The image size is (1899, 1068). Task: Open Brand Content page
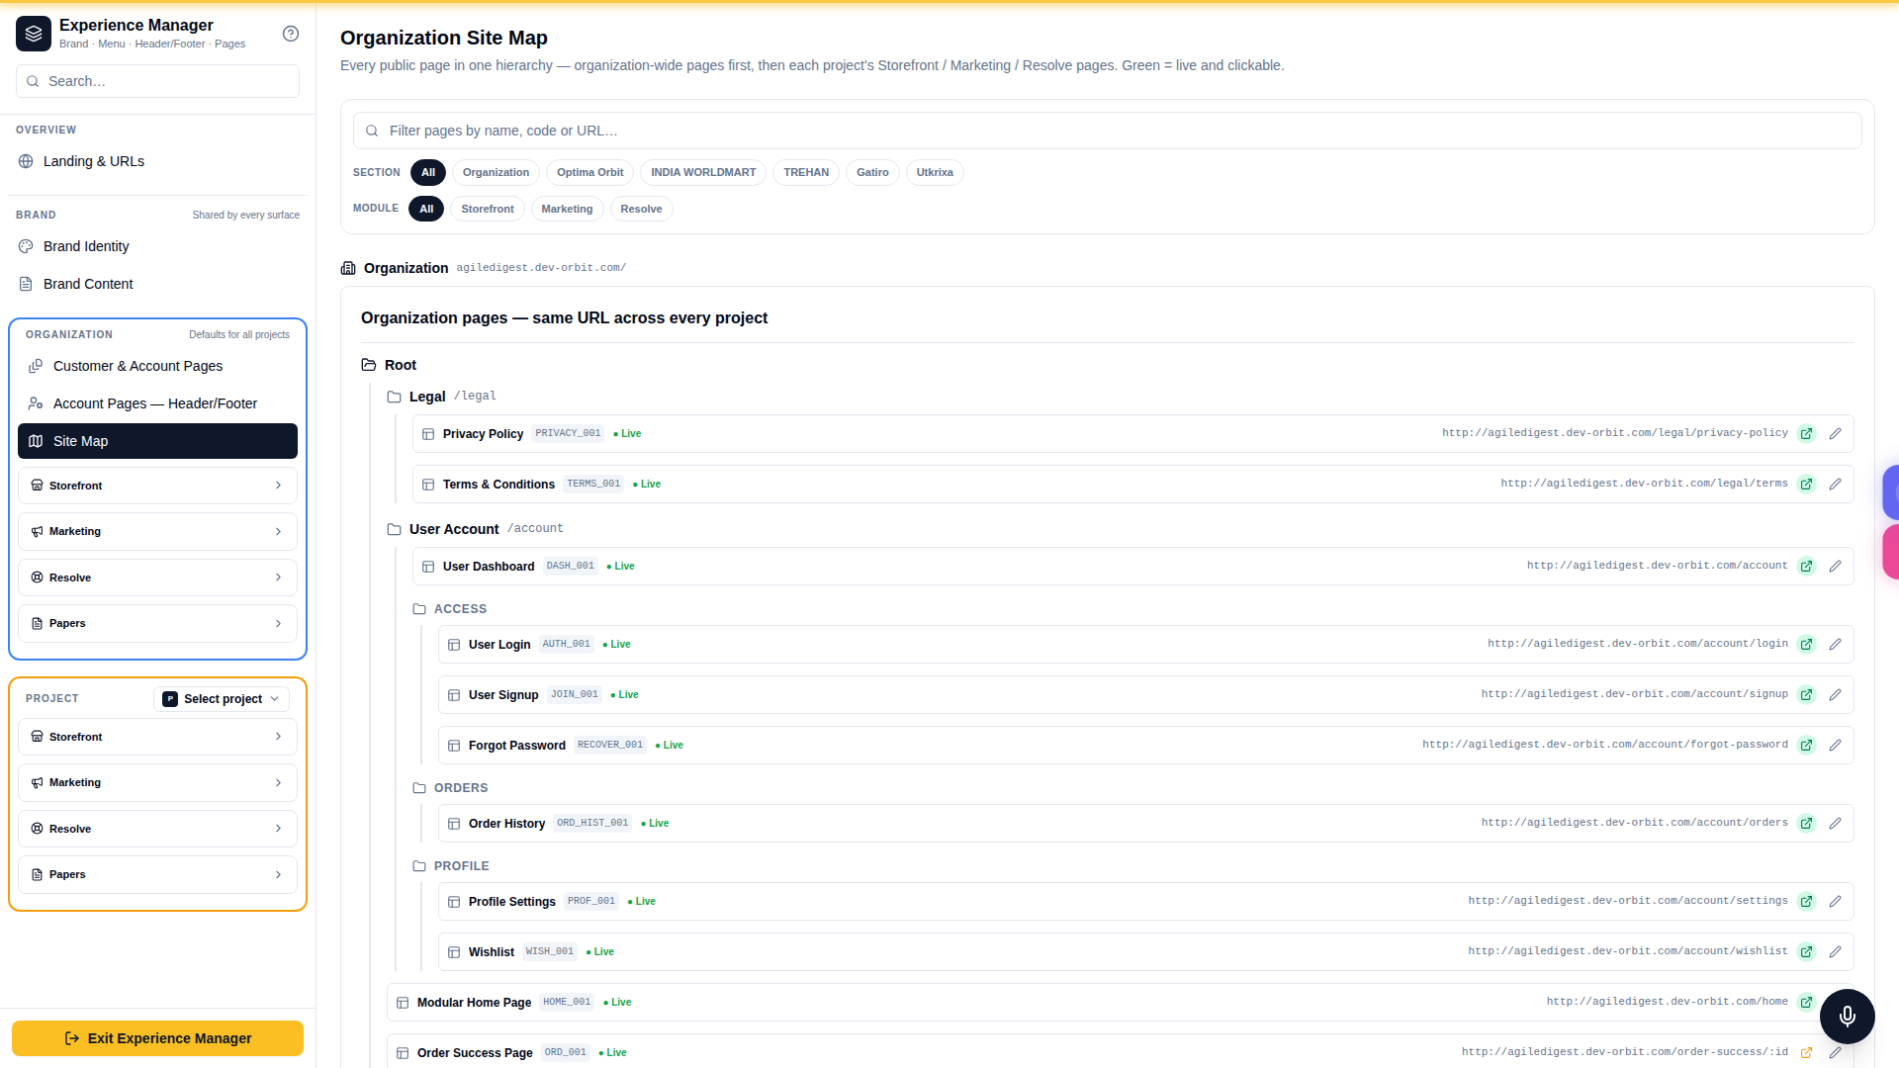pyautogui.click(x=157, y=284)
